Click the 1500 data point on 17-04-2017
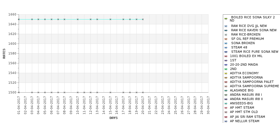Viewport: 280px width, 123px height. pos(123,92)
